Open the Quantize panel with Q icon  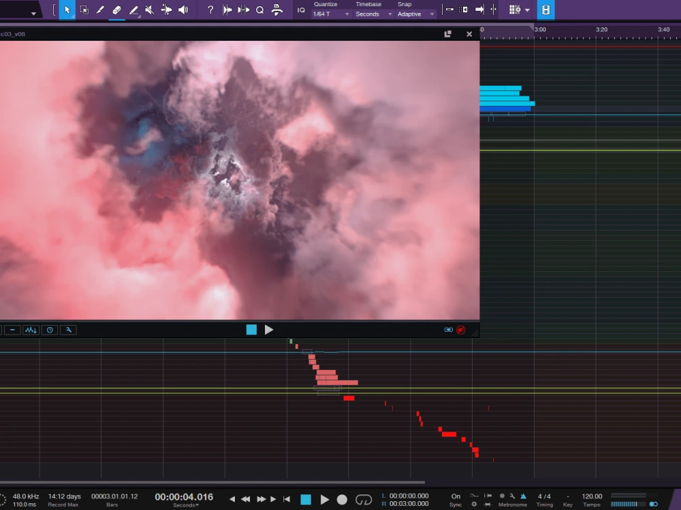pos(259,10)
